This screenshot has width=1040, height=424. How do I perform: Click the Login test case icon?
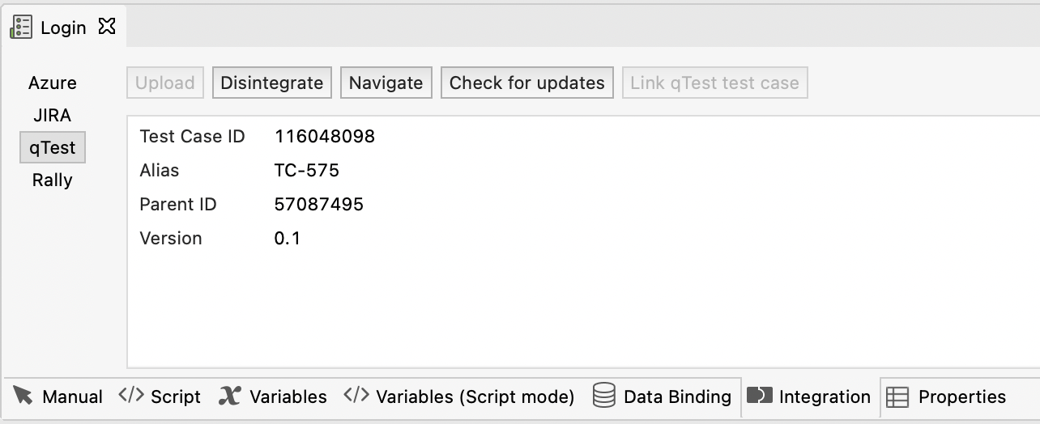point(21,27)
